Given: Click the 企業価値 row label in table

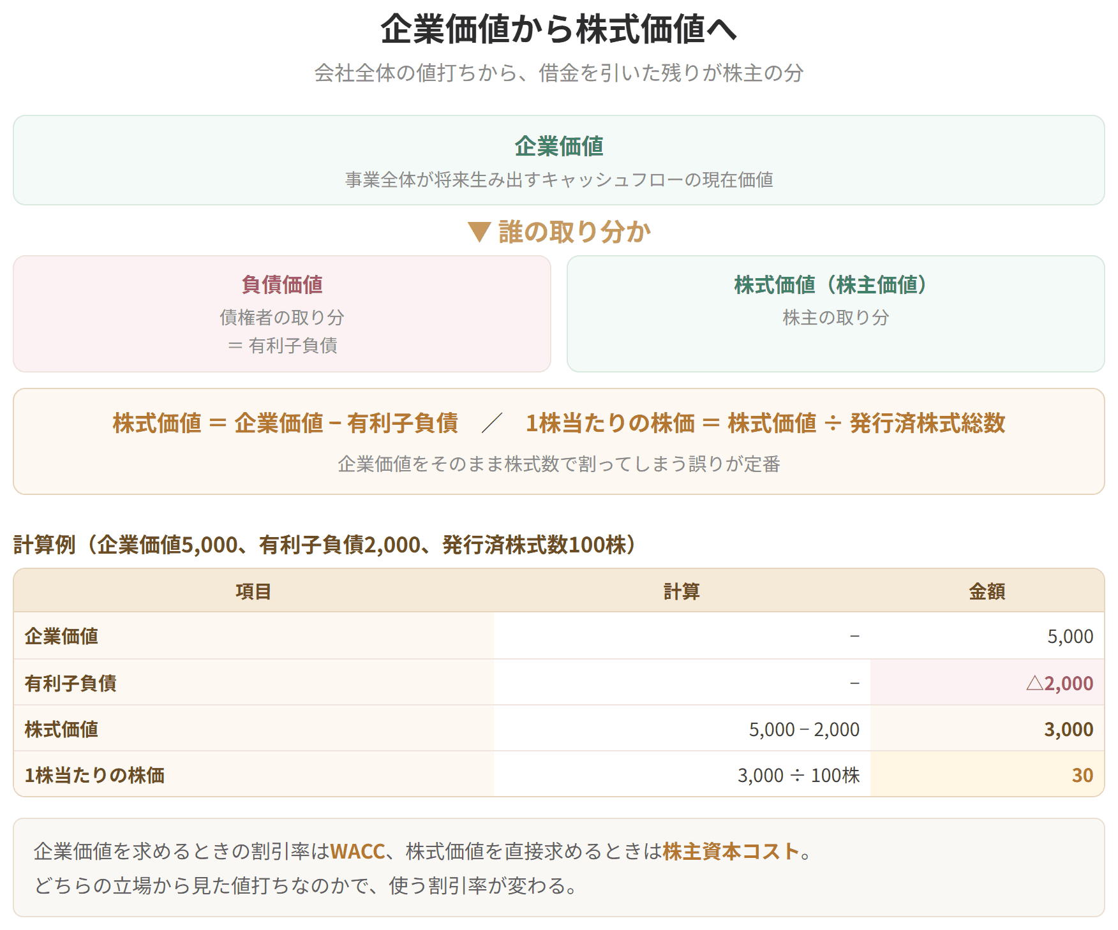Looking at the screenshot, I should [61, 636].
